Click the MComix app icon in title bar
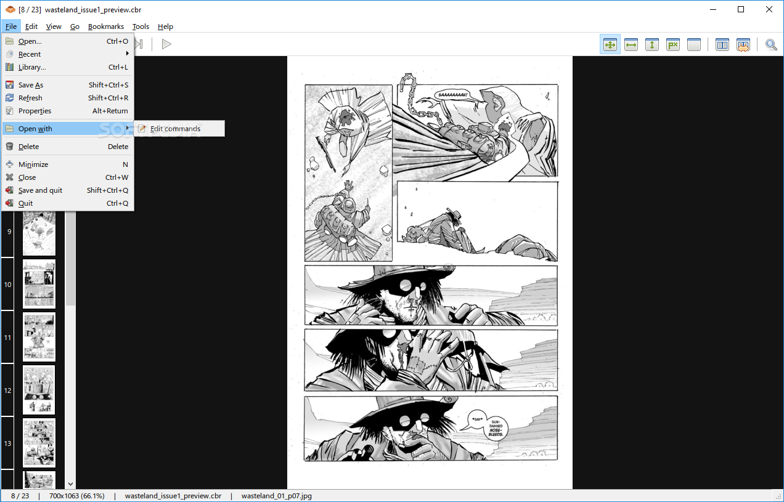The image size is (784, 502). [x=10, y=9]
